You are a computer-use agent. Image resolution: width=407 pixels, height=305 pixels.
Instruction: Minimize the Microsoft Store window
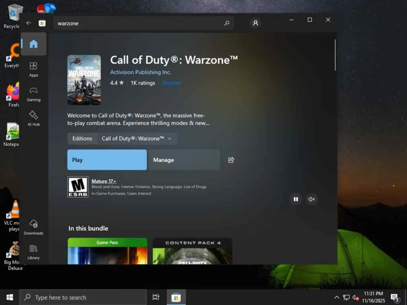pos(291,20)
